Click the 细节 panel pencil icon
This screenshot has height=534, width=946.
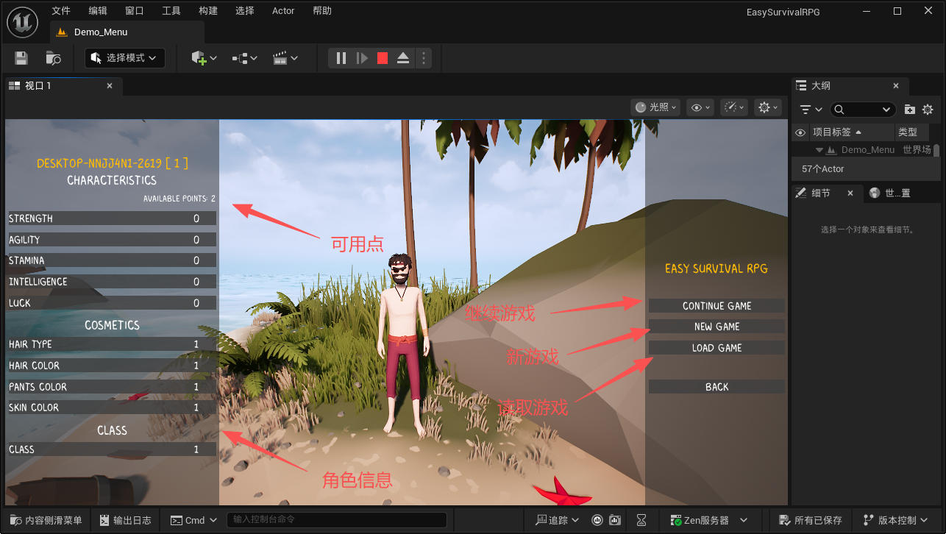tap(802, 193)
